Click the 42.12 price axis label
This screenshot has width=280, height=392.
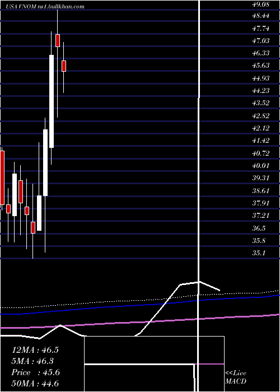tap(261, 128)
